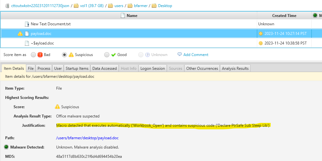Click the New Text Document.txt file icon

tap(27, 24)
